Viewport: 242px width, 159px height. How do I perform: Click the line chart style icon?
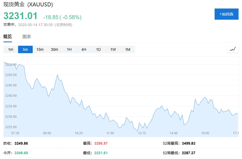(233, 49)
